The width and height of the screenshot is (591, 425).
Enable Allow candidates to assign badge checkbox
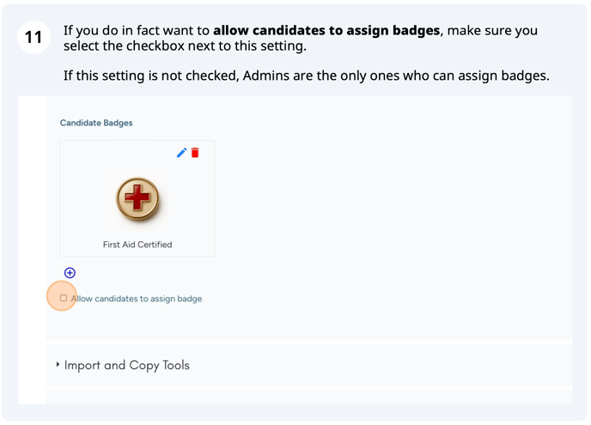point(64,298)
